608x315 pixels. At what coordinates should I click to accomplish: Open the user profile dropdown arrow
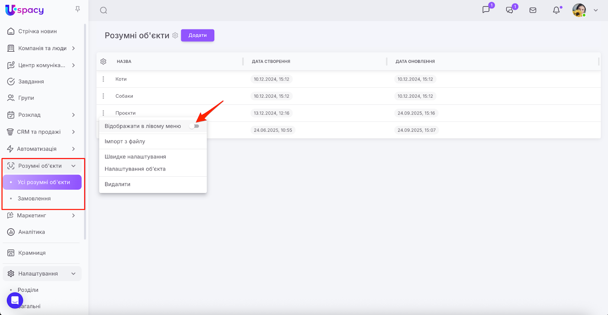[596, 10]
